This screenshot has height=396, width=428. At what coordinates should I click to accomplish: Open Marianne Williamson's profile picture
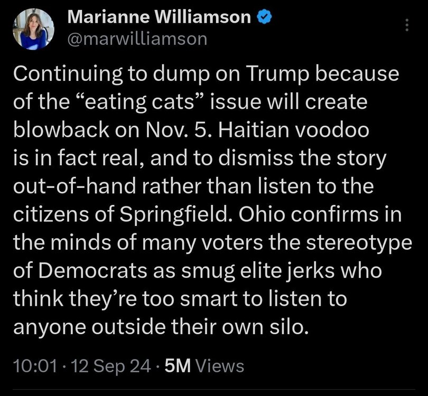tap(33, 29)
